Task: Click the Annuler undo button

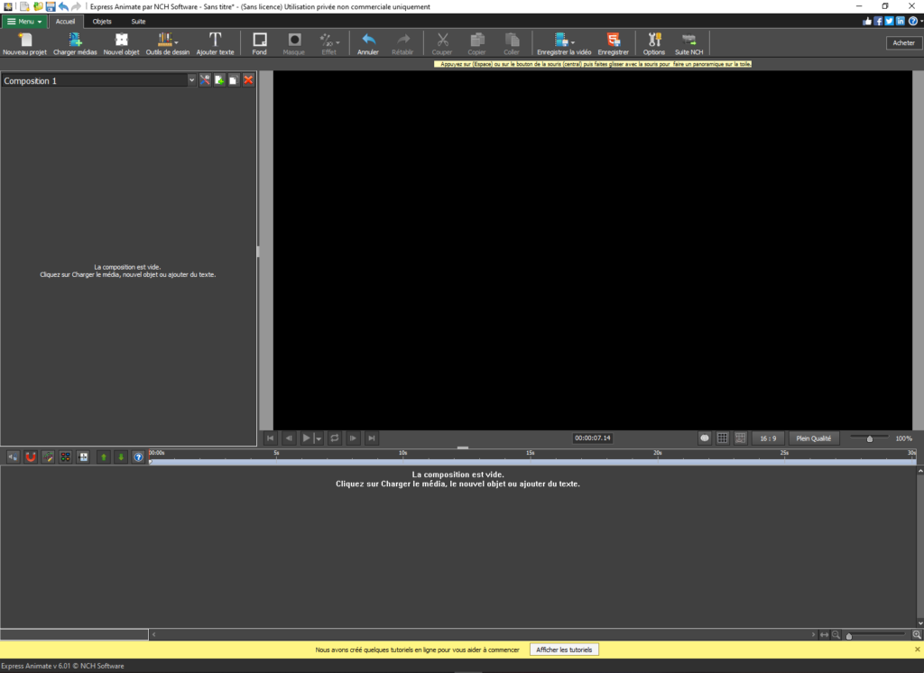Action: 368,43
